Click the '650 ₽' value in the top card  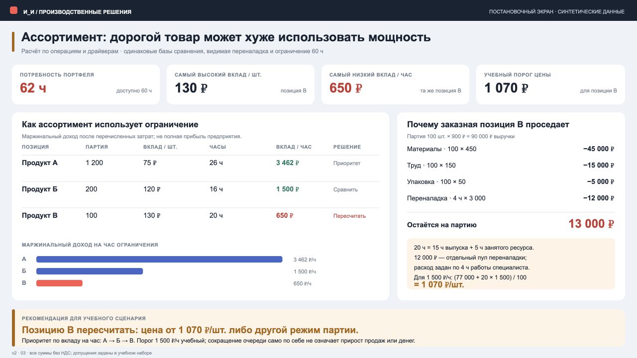pyautogui.click(x=346, y=88)
